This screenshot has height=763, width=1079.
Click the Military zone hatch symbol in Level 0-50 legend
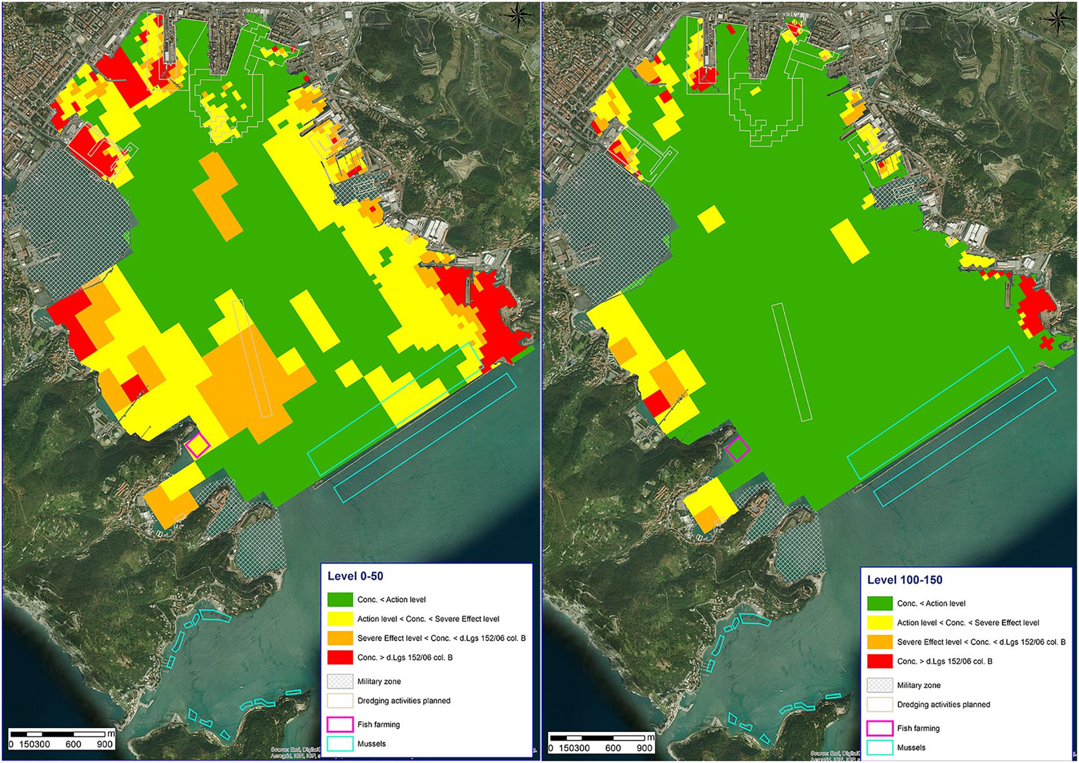click(340, 681)
